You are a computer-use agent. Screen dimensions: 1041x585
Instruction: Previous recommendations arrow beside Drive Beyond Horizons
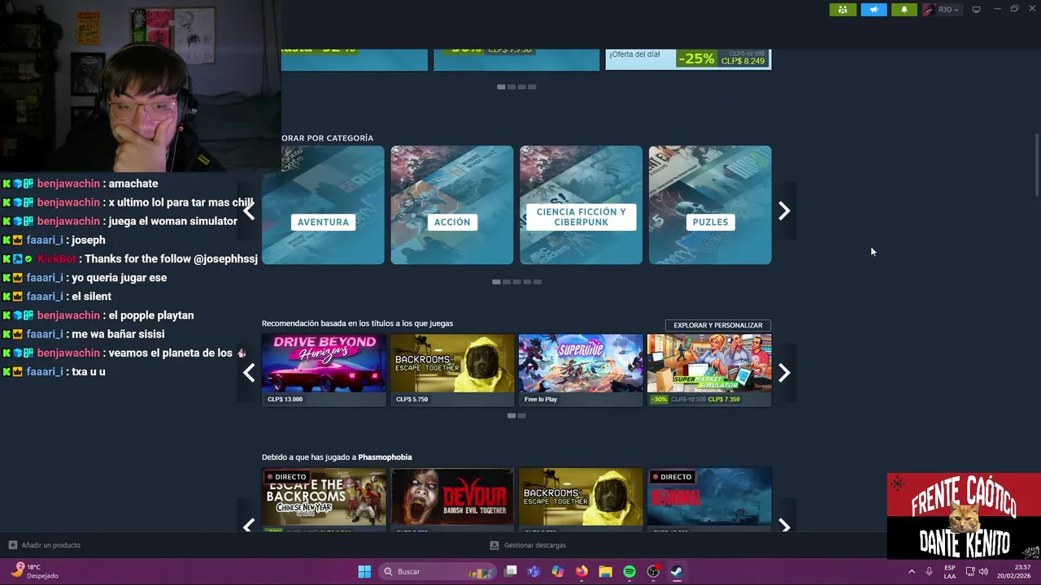click(249, 373)
